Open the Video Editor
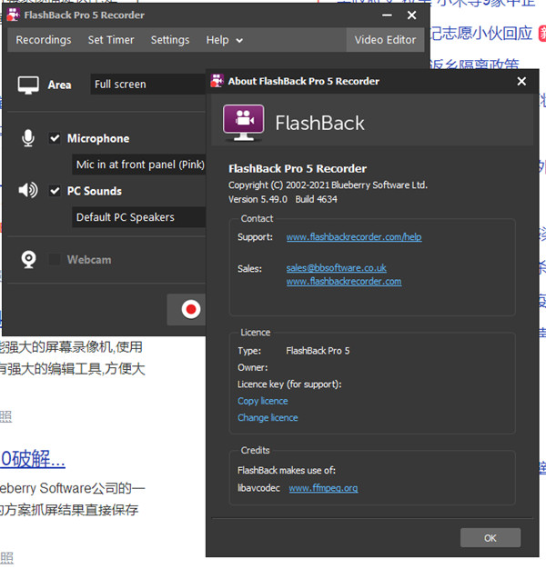Viewport: 546px width, 569px height. click(385, 40)
